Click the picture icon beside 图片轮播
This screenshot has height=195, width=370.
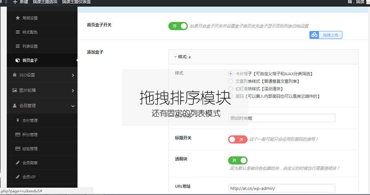click(x=14, y=90)
